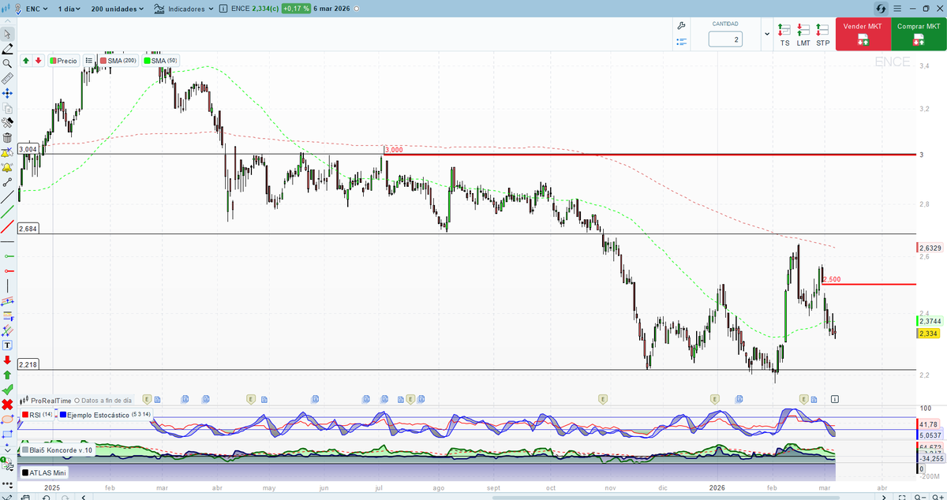The width and height of the screenshot is (947, 500).
Task: Select the STP order type
Action: click(823, 35)
